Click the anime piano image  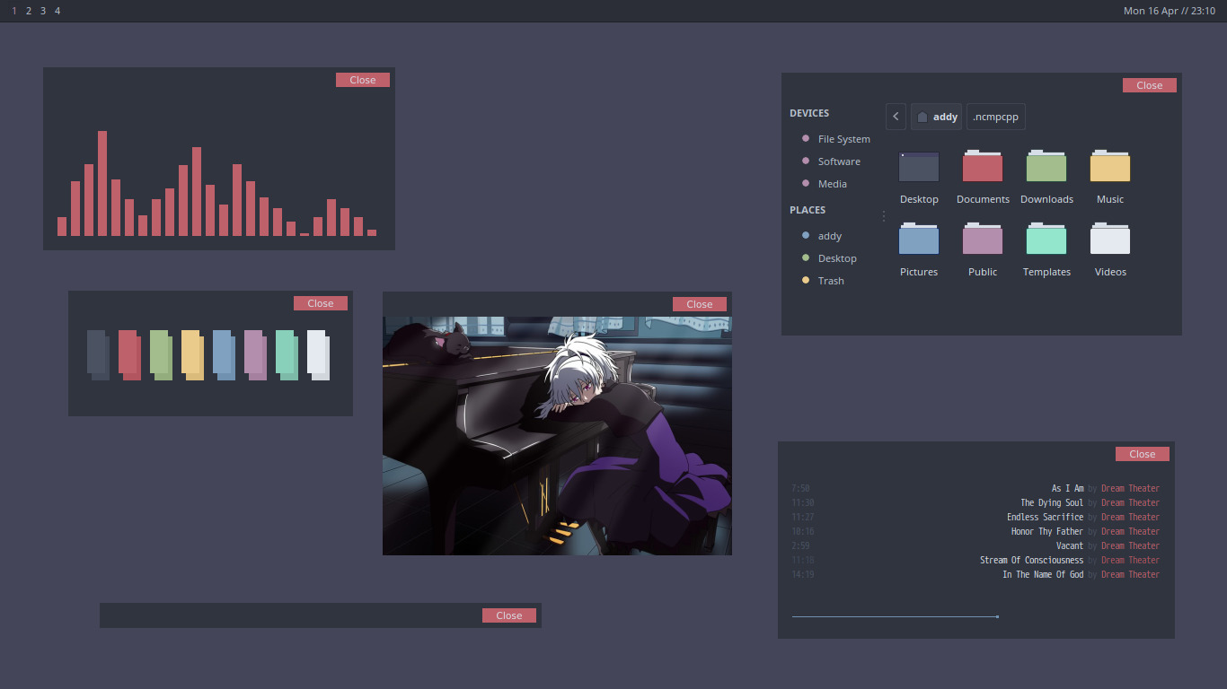click(x=557, y=435)
